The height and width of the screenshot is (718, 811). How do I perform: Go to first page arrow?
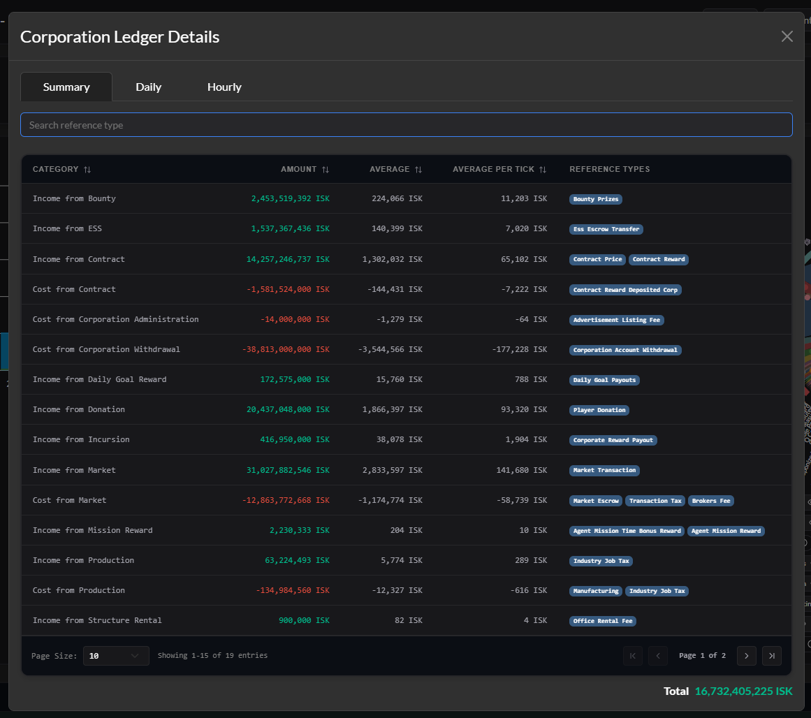(633, 655)
